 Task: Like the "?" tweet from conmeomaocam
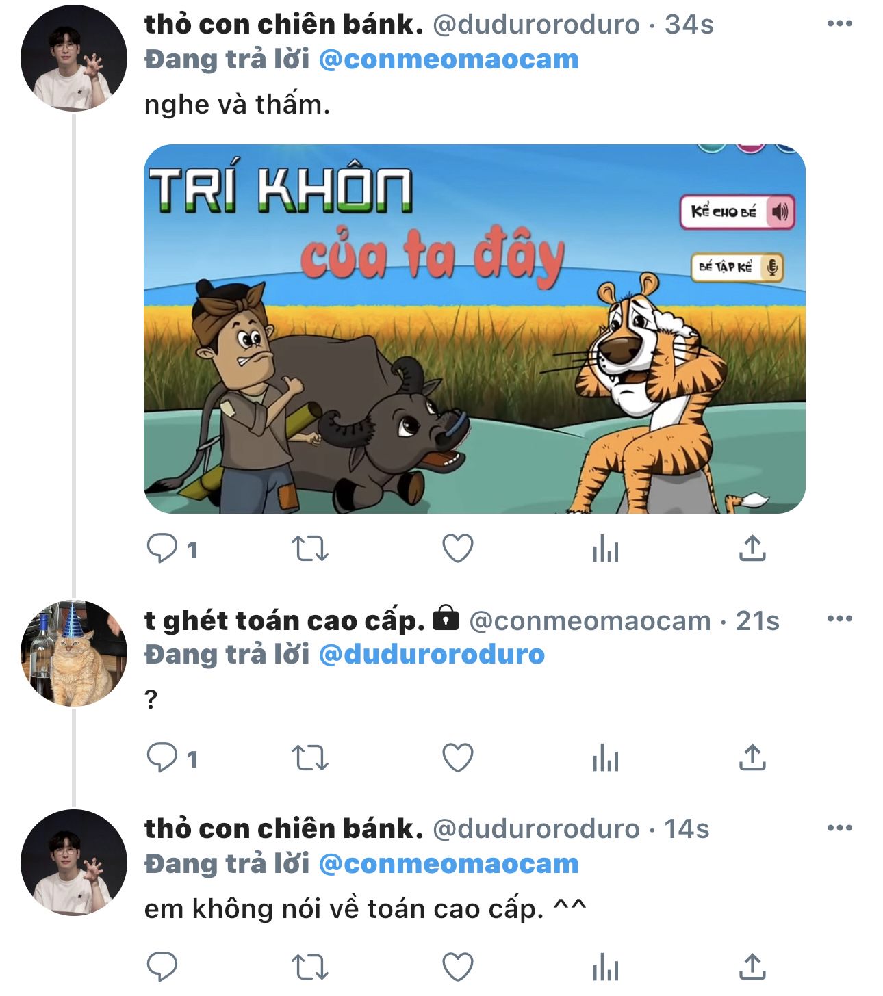click(x=458, y=758)
